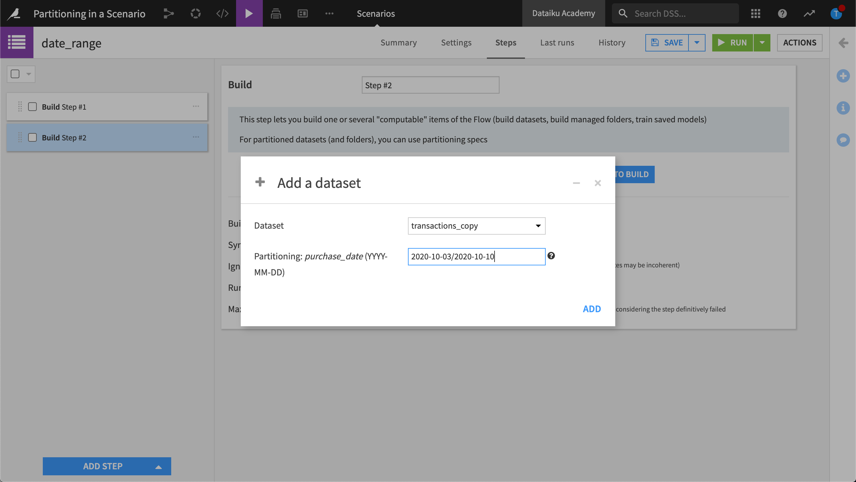856x482 pixels.
Task: Click the ADD STEP button
Action: click(x=103, y=466)
